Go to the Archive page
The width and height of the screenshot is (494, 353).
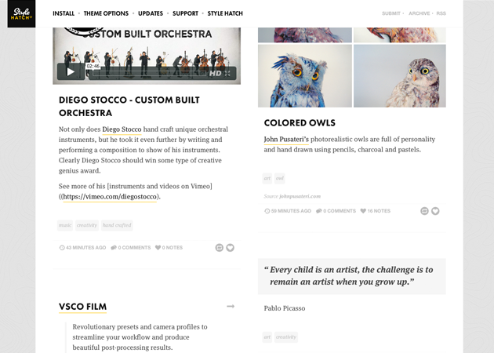[419, 13]
